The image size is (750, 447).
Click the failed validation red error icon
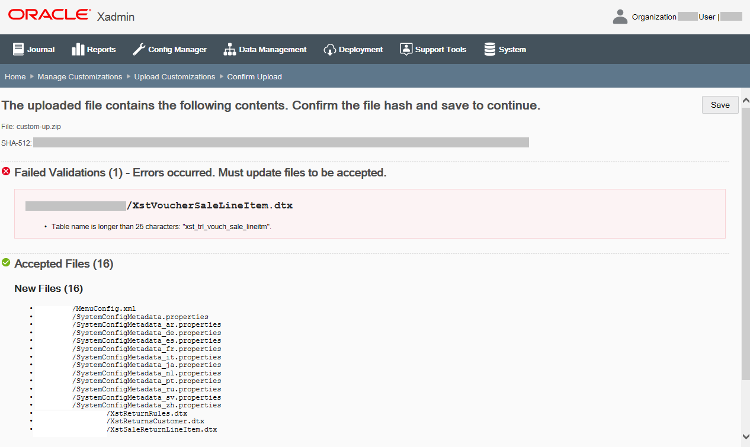tap(6, 172)
